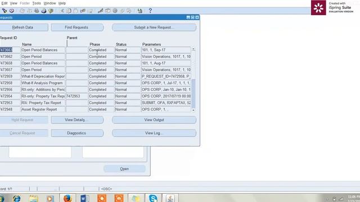Click the Find Requests button
Screen dimensions: 360x202
click(x=77, y=27)
